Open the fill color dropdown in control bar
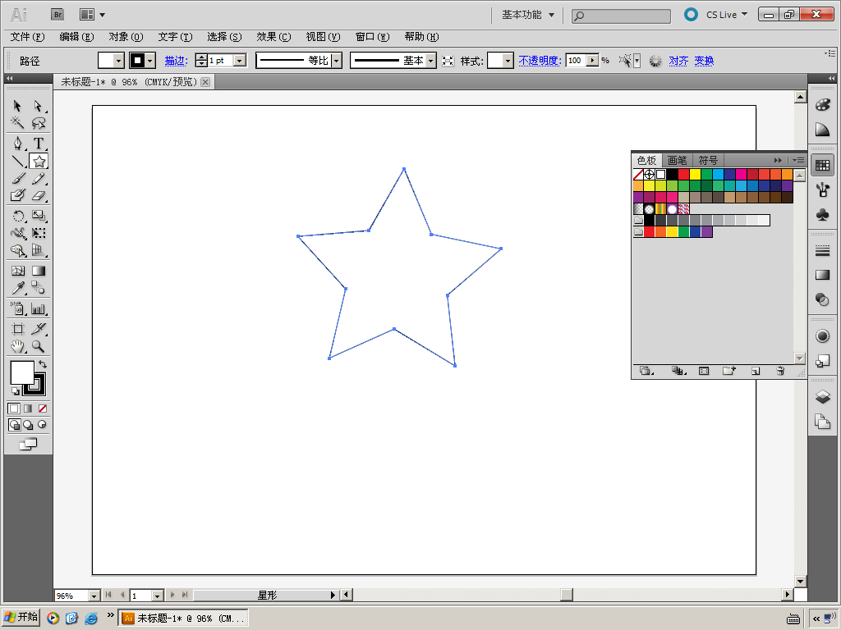Screen dimensions: 841x630 pyautogui.click(x=119, y=61)
